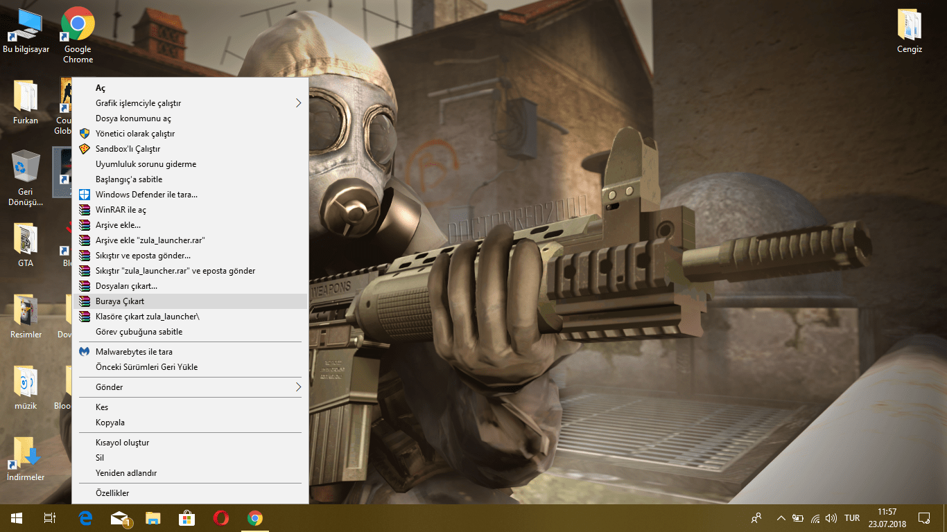Click the plain Arşive ekle... entry
This screenshot has height=532, width=947.
point(190,225)
